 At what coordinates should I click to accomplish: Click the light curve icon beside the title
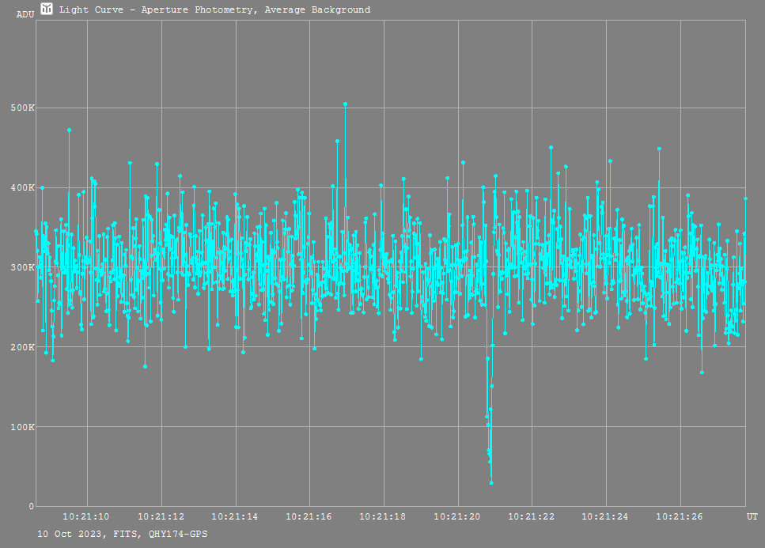(x=47, y=9)
